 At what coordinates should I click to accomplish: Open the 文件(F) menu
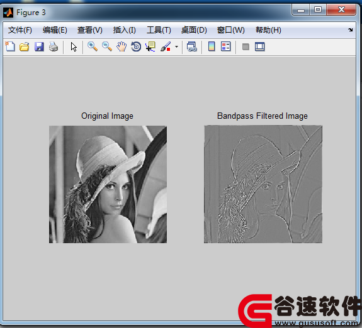pyautogui.click(x=20, y=30)
